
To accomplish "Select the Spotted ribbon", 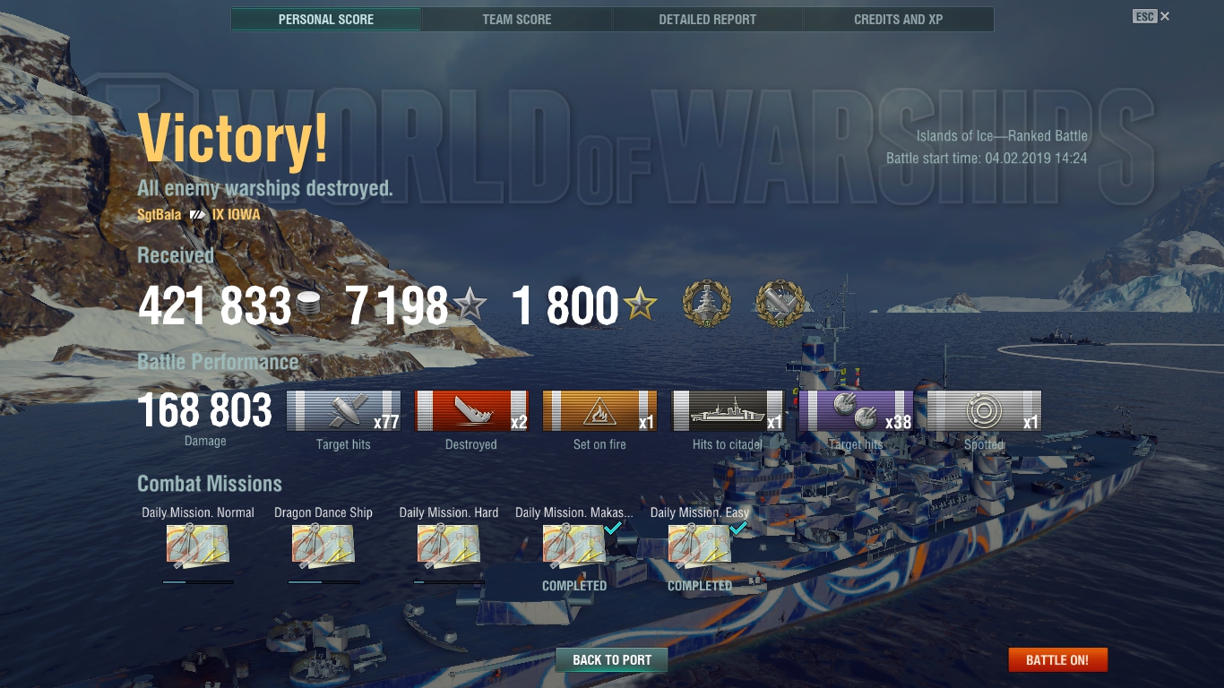I will coord(984,411).
